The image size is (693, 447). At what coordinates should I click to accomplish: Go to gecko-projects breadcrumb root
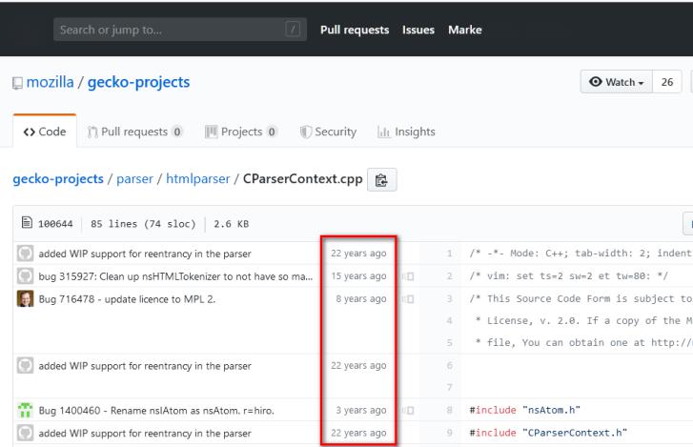(x=58, y=179)
